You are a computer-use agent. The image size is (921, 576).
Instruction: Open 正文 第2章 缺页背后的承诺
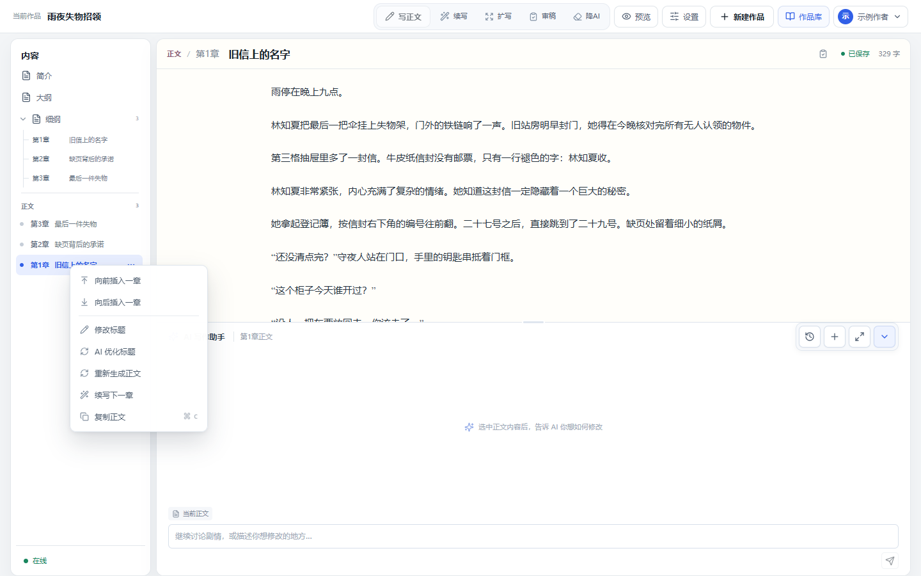(79, 244)
